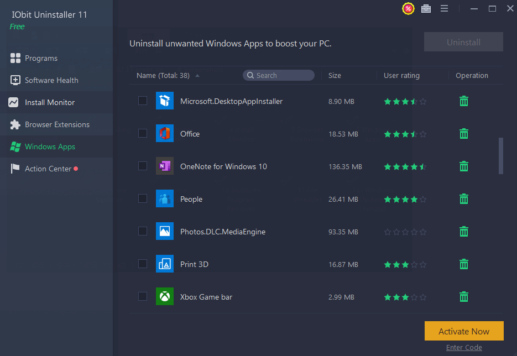Uninstall Xbox Game bar via trash icon
517x356 pixels.
pyautogui.click(x=463, y=297)
